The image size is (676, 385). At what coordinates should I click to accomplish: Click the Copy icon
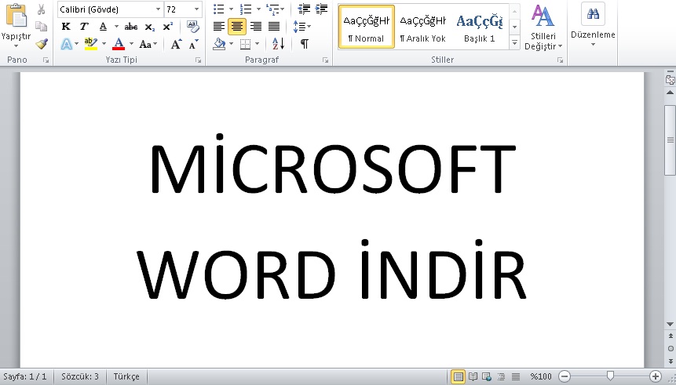[x=42, y=27]
